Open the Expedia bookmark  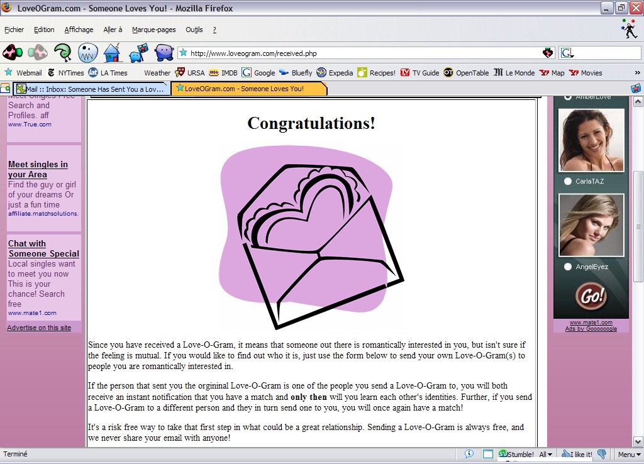[335, 73]
